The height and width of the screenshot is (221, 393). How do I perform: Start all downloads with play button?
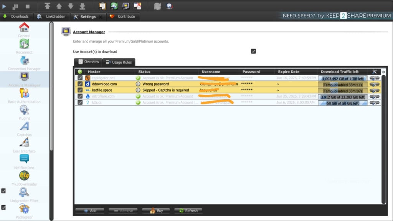pyautogui.click(x=4, y=6)
